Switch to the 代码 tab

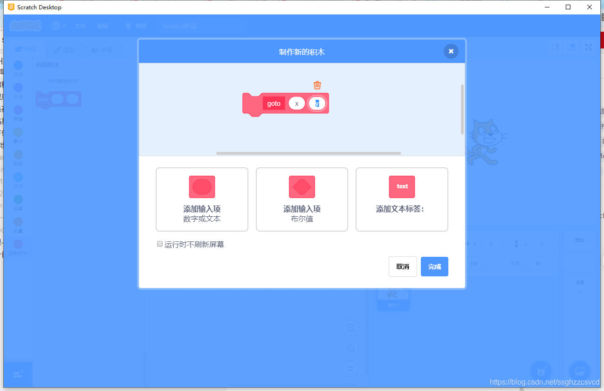pos(26,49)
